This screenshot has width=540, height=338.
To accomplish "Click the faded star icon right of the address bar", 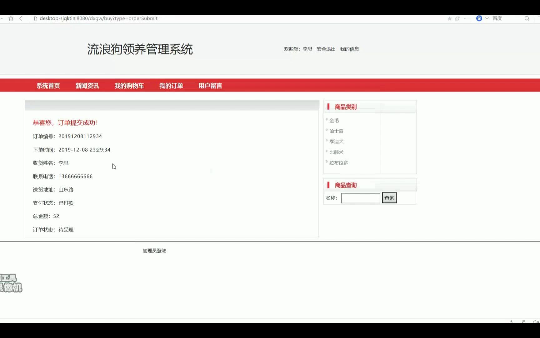I will point(450,18).
